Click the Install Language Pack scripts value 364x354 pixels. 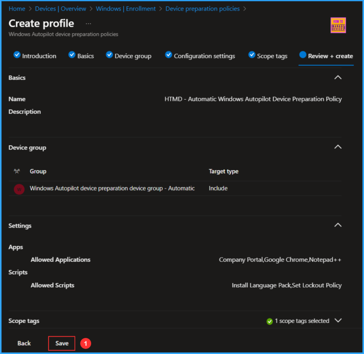[287, 285]
